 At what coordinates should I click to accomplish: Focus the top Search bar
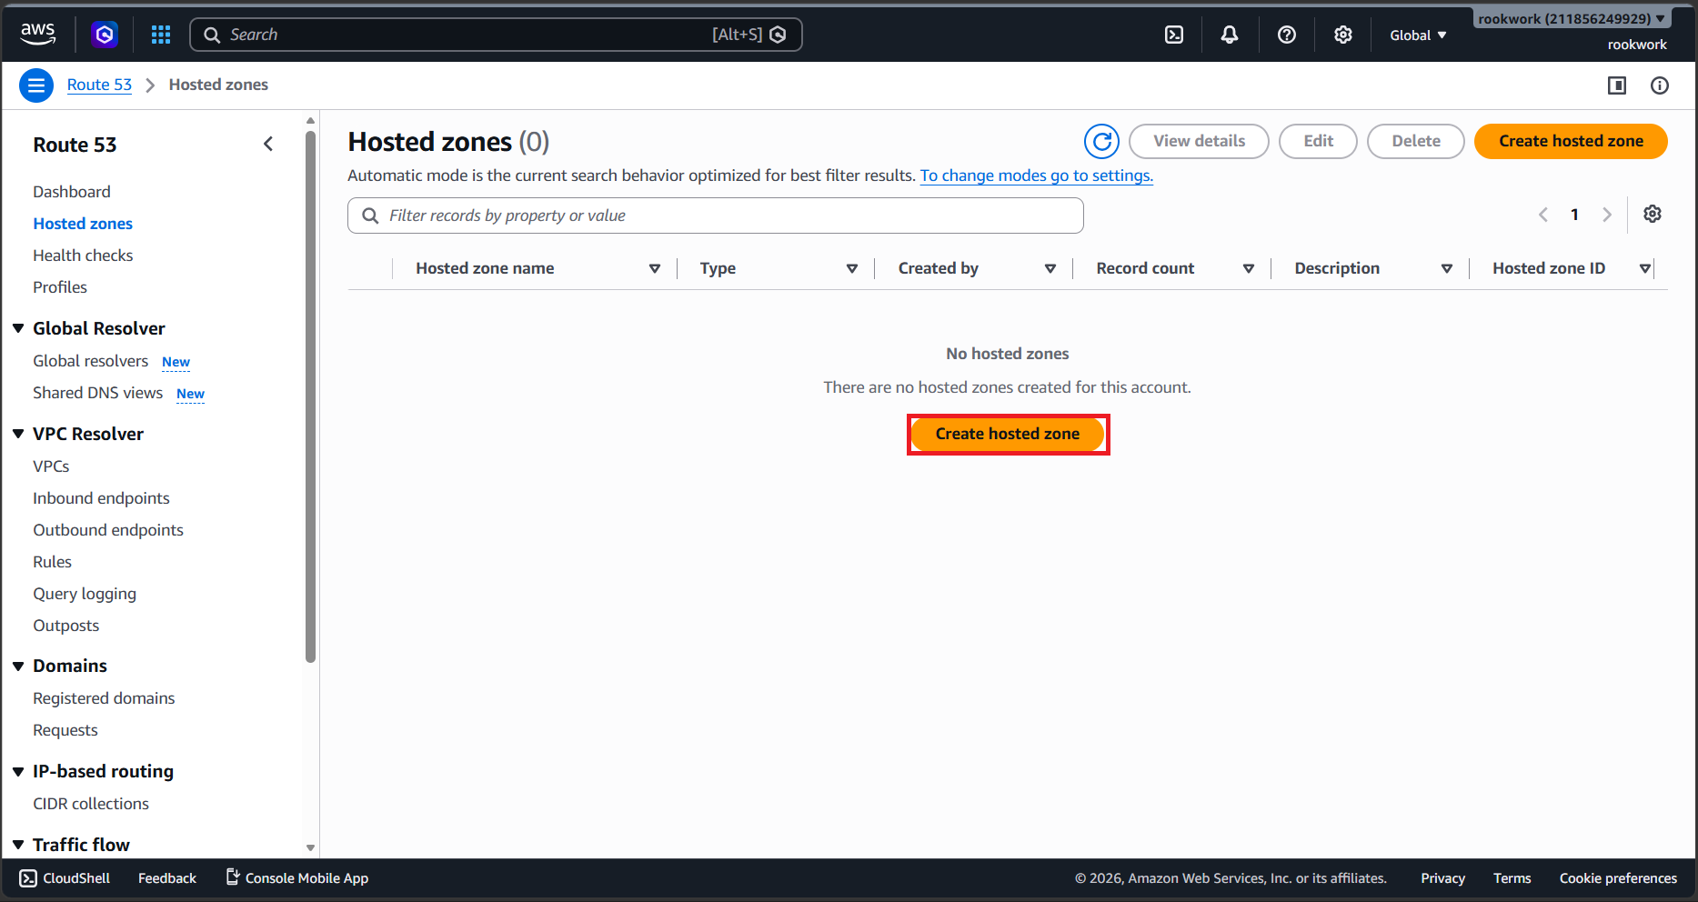[x=496, y=35]
